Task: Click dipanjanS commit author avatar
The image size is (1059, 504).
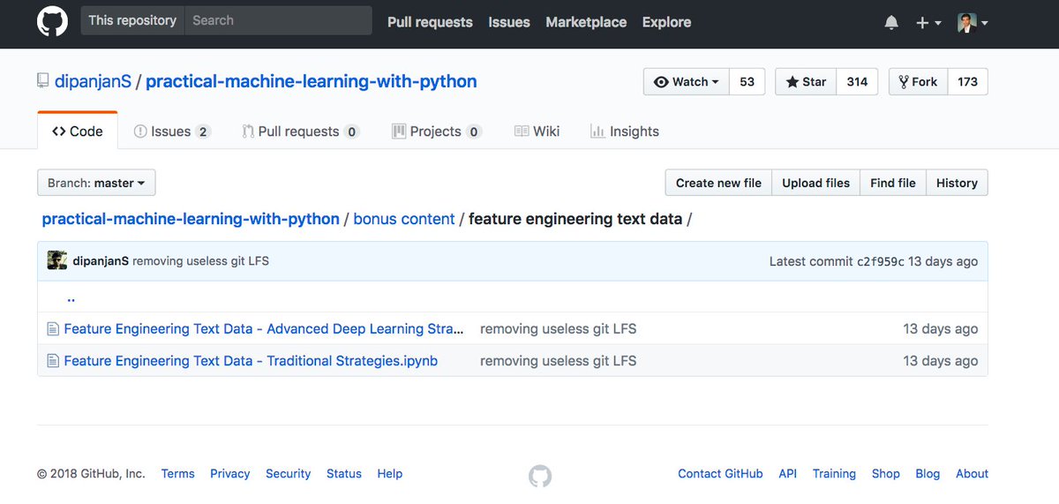Action: coord(57,260)
